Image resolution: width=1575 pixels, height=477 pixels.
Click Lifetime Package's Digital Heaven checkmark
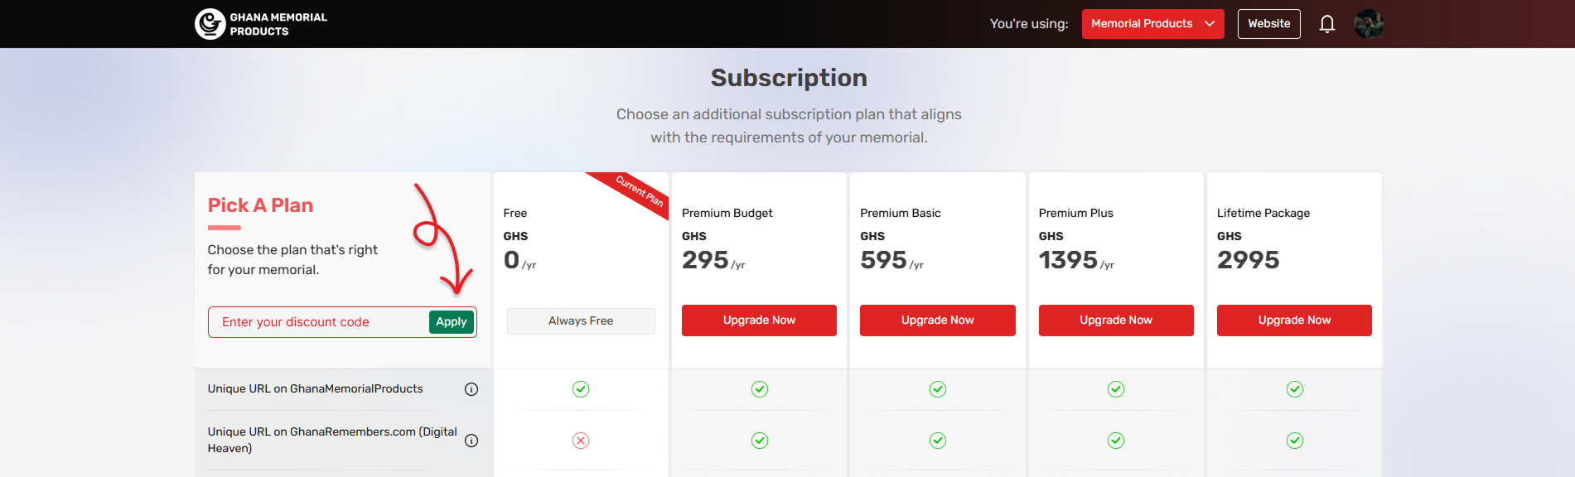[x=1294, y=441]
